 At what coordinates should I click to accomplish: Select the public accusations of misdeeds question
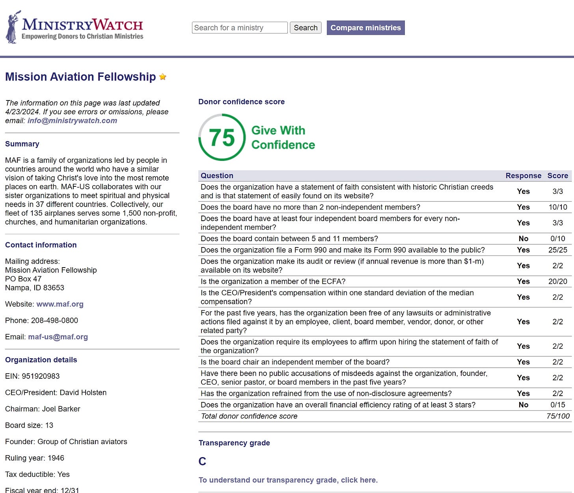[x=344, y=378]
